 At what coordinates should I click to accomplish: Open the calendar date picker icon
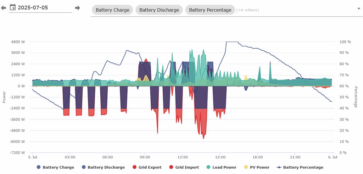pyautogui.click(x=13, y=7)
